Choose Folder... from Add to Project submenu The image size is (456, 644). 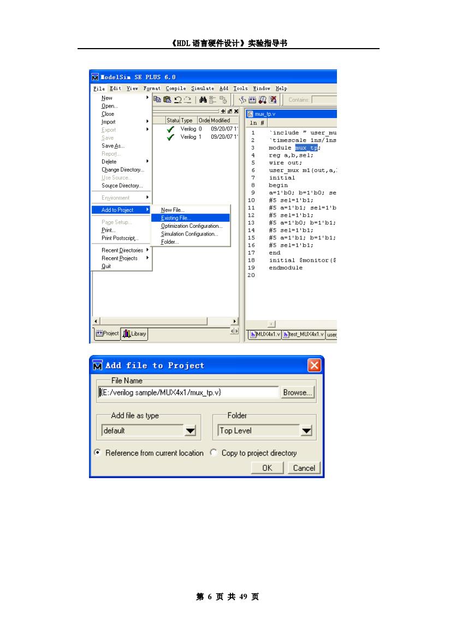click(x=191, y=242)
